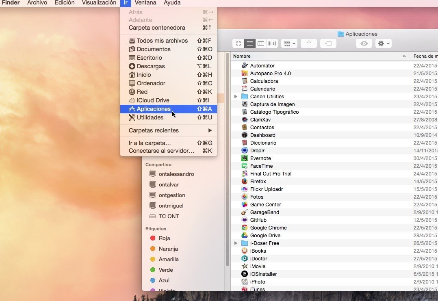This screenshot has height=301, width=438.
Task: Switch to icon view in Finder toolbar
Action: coord(238,43)
